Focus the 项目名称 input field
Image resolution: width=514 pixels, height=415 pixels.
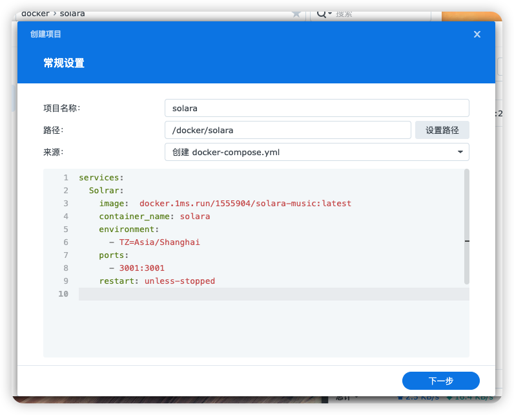point(316,108)
